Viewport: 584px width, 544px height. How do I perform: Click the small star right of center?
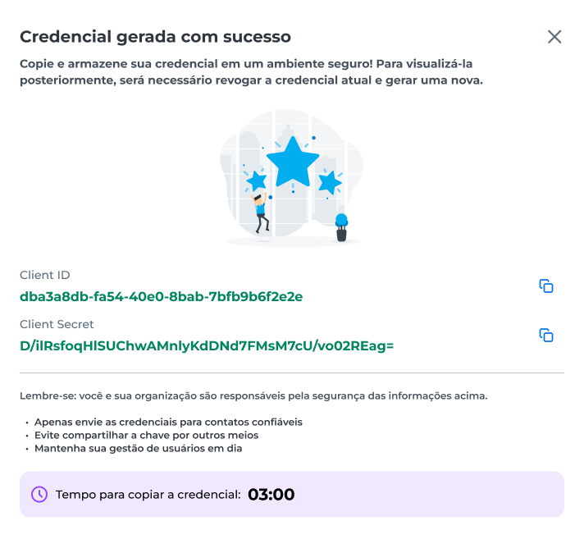[330, 183]
